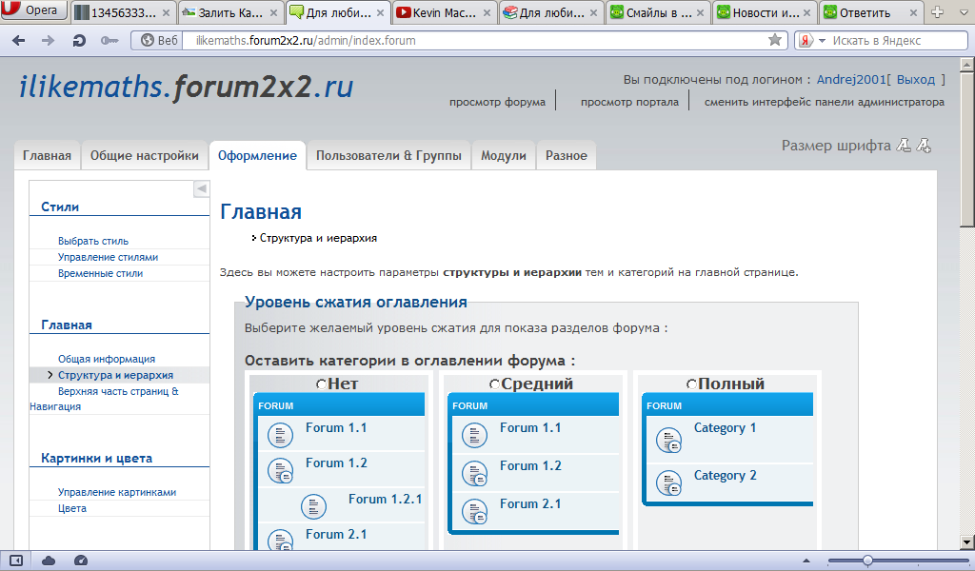Open the Opera Link cloud icon
The image size is (975, 571).
[49, 561]
